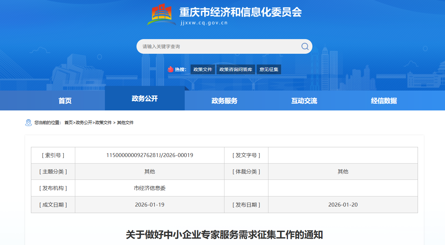Click the index number 11500000009276281J/2026-00019

[150, 155]
